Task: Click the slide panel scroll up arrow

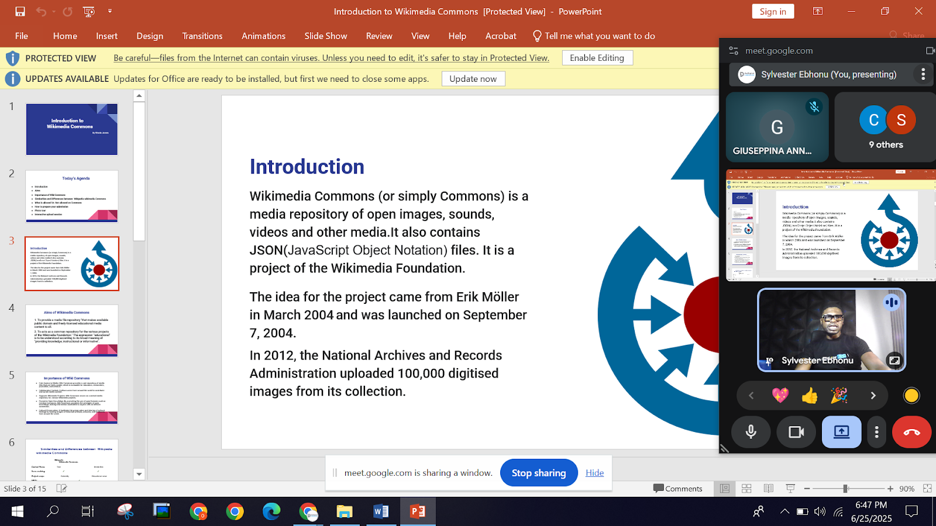Action: coord(139,95)
